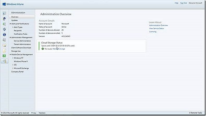The height and width of the screenshot is (116, 206).
Task: Select the iOS label
Action: pos(15,65)
